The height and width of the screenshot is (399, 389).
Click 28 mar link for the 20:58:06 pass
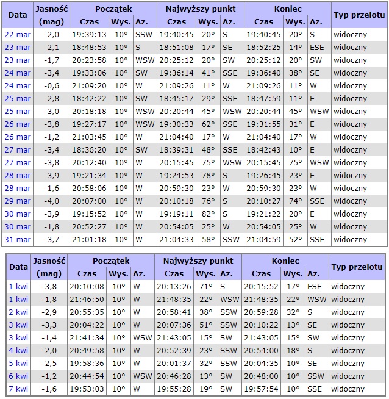click(18, 188)
